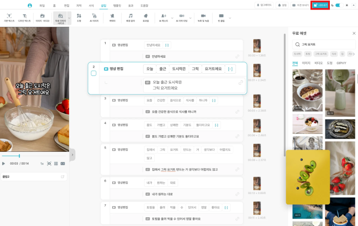Collapse the preview panel with side chevron

pos(73,155)
